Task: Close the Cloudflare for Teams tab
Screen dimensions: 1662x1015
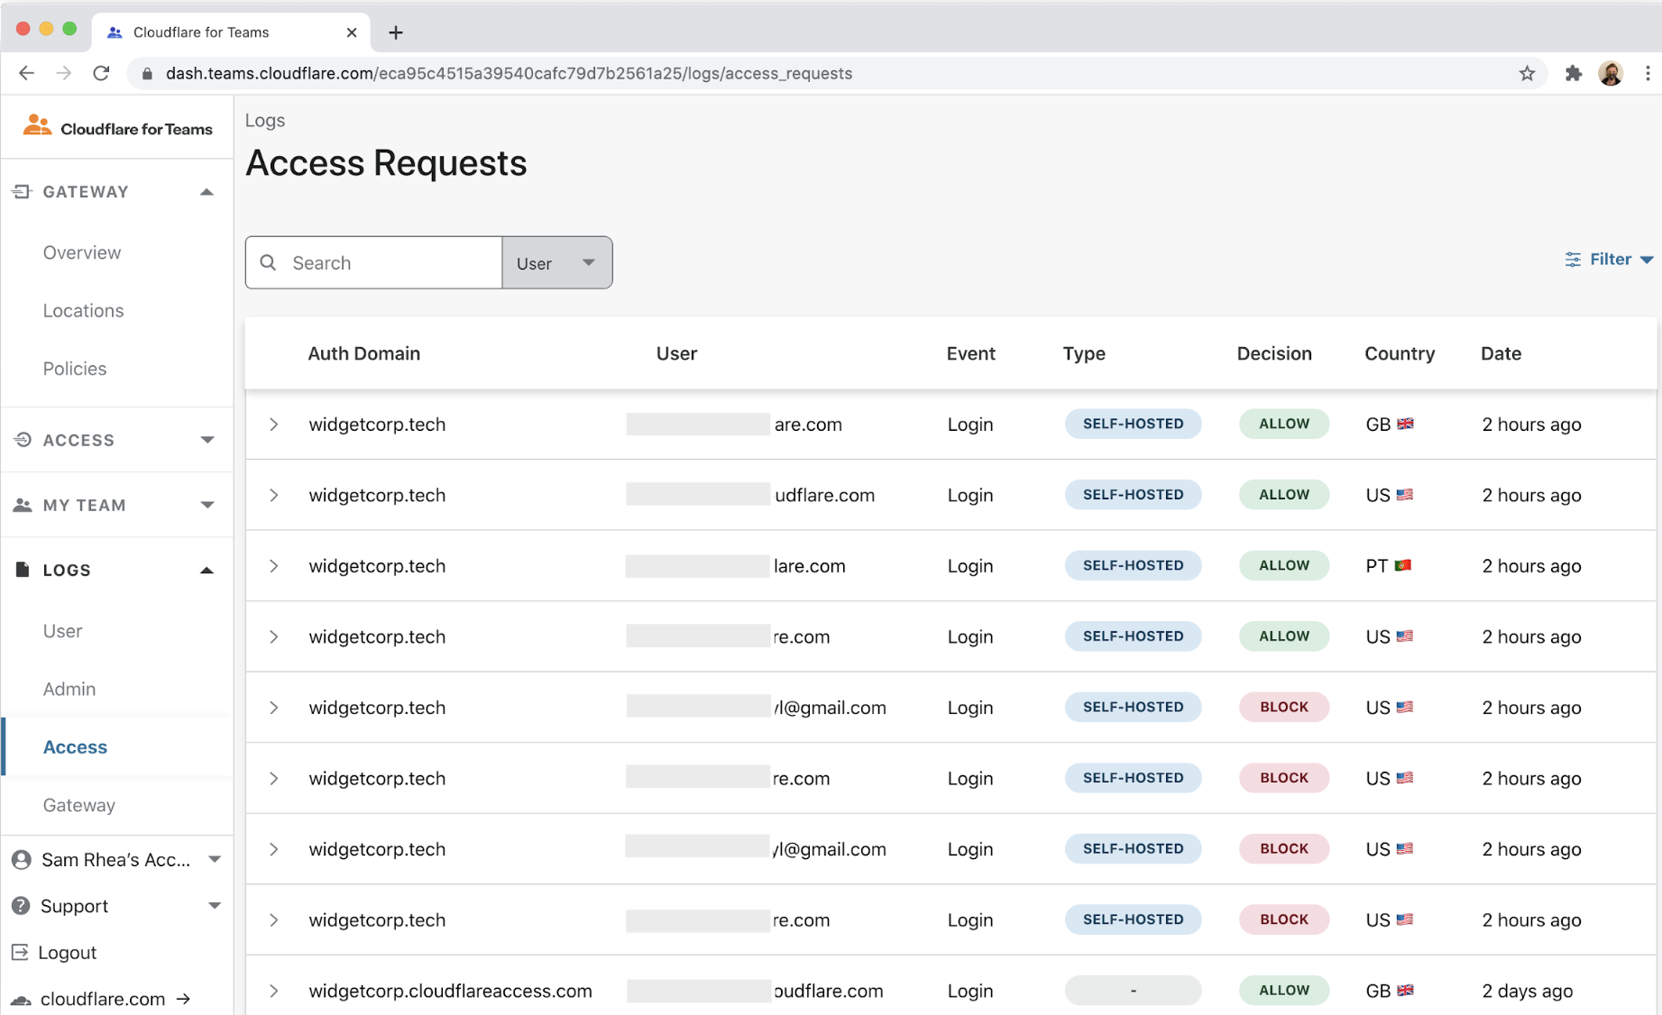Action: click(352, 32)
